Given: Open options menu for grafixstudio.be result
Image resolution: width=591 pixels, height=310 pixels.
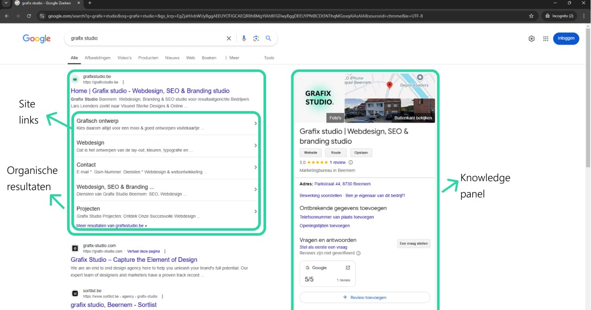Looking at the screenshot, I should pyautogui.click(x=123, y=82).
